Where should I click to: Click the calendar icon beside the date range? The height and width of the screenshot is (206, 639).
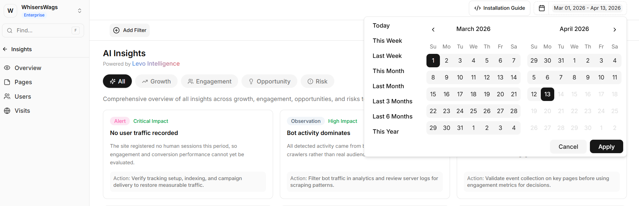541,8
